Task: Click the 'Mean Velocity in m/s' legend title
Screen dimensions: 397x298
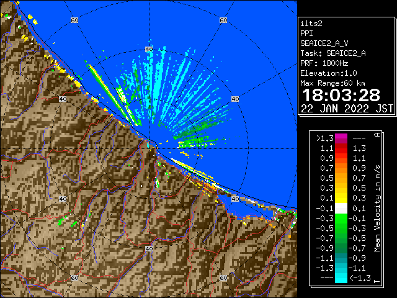Action: (377, 209)
